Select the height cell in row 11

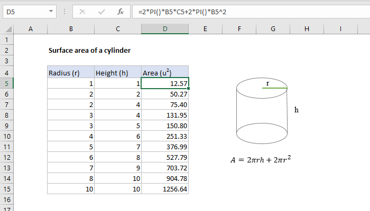[118, 147]
